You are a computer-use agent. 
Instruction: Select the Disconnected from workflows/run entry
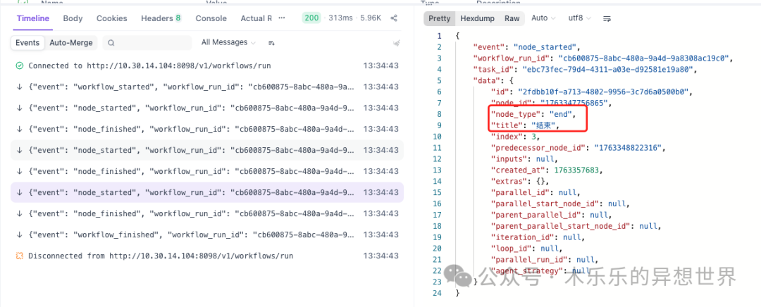[207, 256]
